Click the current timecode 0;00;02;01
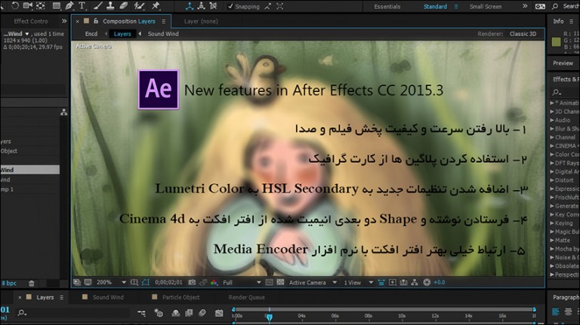Screen dimensions: 580x325 (168, 283)
